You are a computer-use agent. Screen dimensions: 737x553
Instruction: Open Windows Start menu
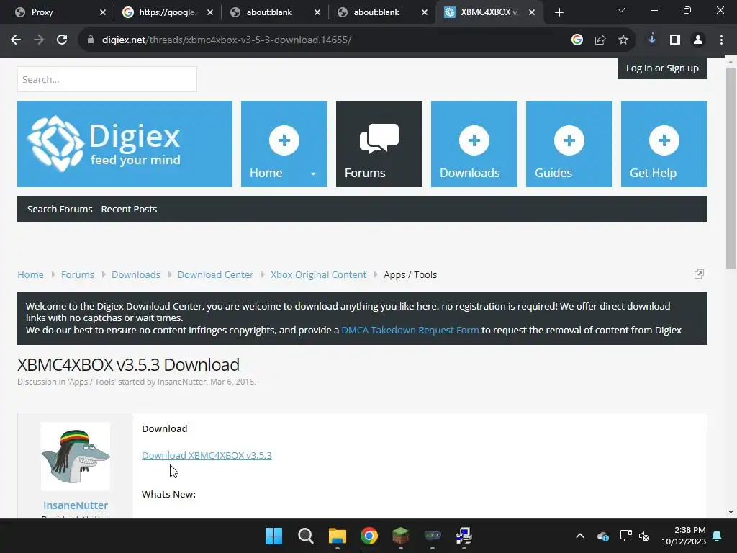pyautogui.click(x=273, y=536)
